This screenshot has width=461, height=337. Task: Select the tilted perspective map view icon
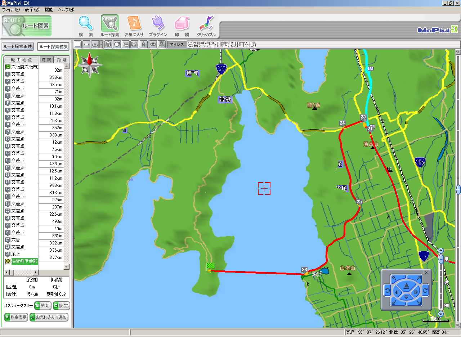tap(86, 44)
